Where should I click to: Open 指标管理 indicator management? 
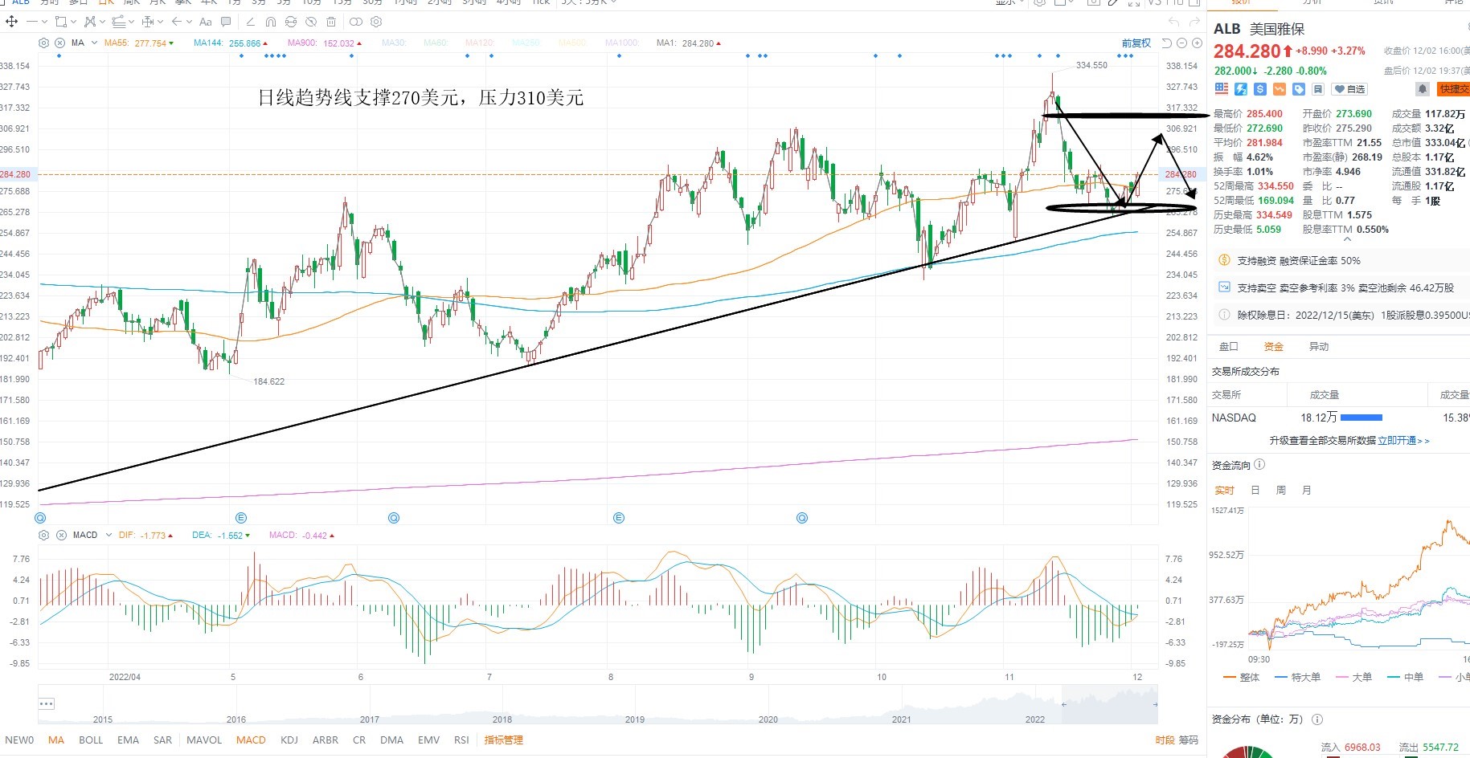pyautogui.click(x=503, y=740)
